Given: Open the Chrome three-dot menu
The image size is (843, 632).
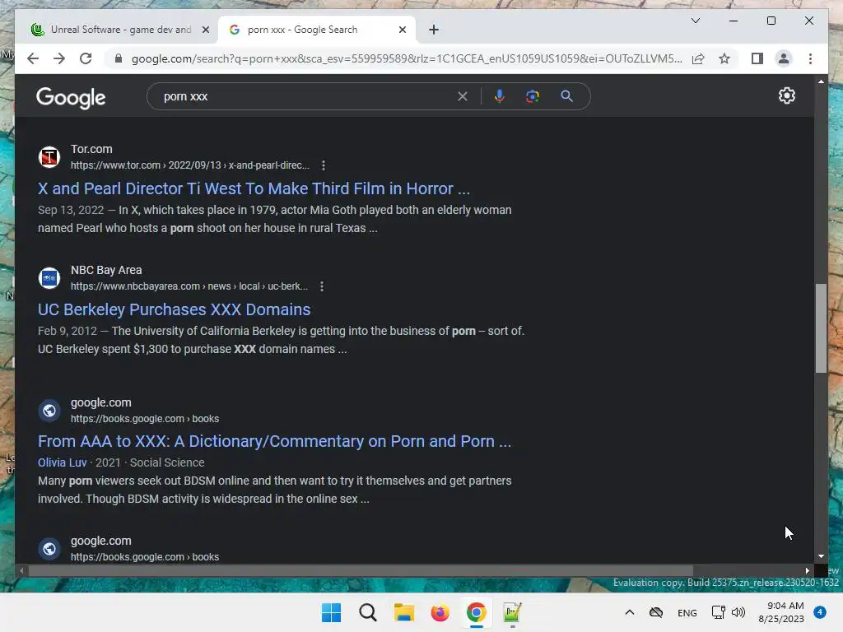Looking at the screenshot, I should 810,58.
